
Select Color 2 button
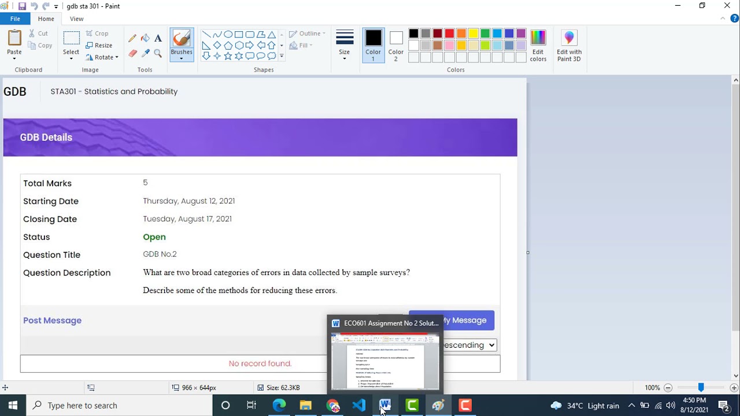pos(396,46)
